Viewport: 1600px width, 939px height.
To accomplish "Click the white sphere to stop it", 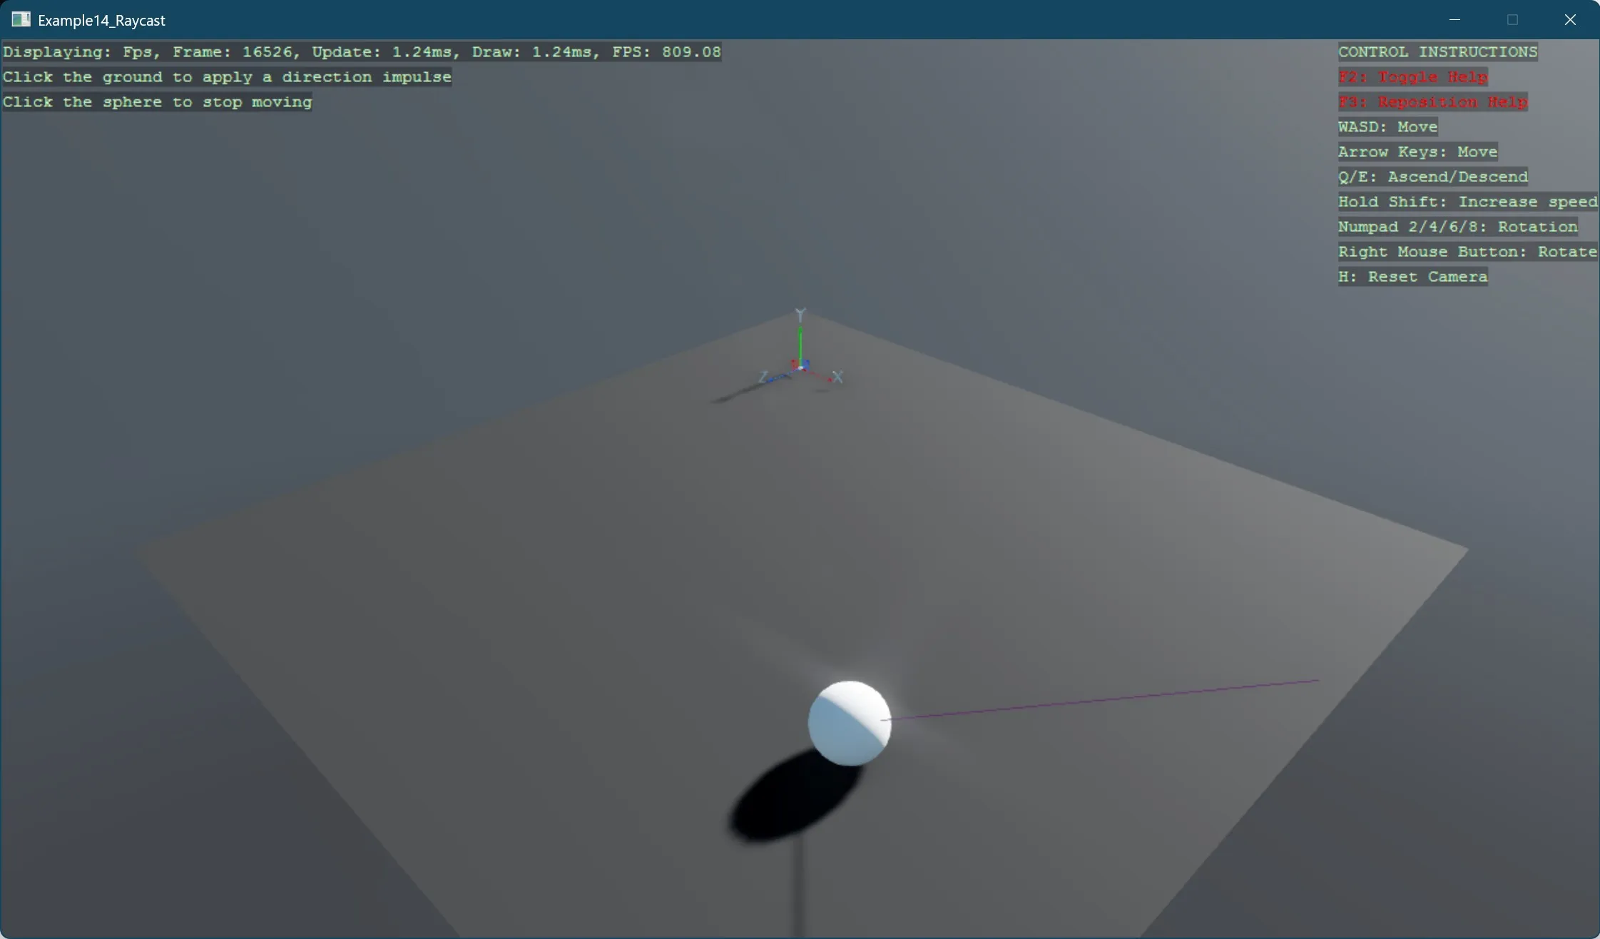I will pyautogui.click(x=849, y=723).
